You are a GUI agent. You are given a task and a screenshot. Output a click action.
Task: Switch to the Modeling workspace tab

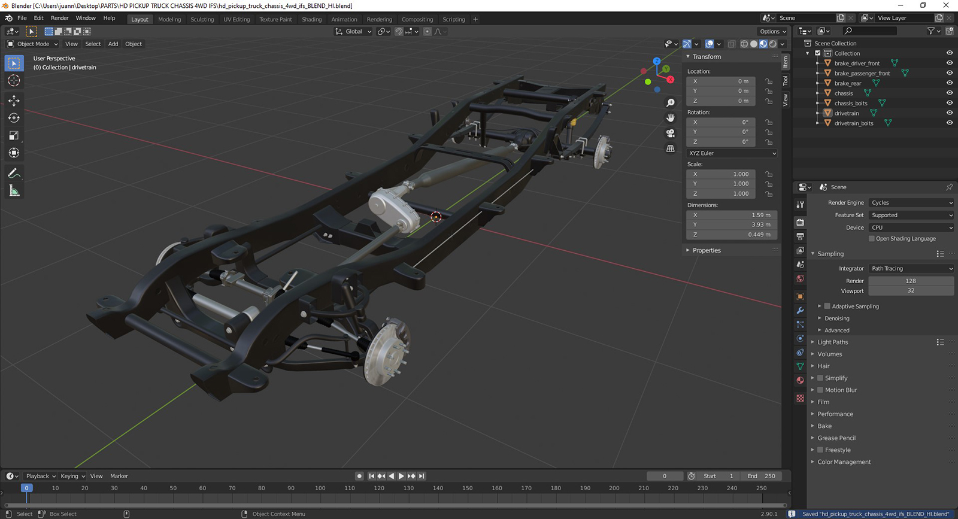(x=169, y=19)
